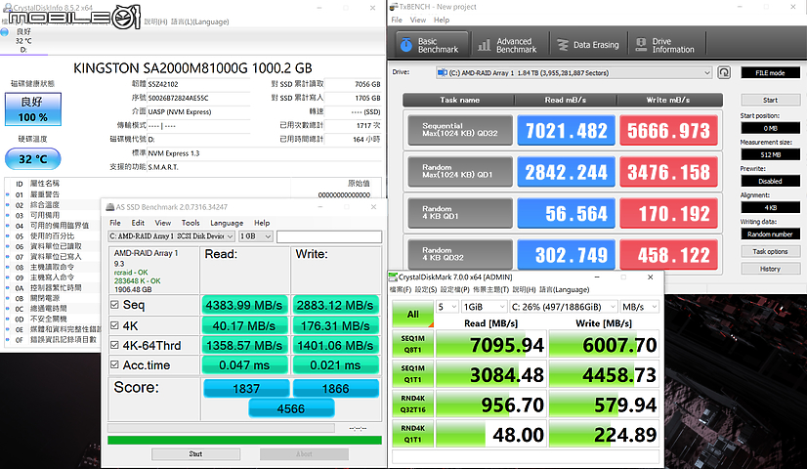This screenshot has width=807, height=469.
Task: Switch to the Drive Information tab
Action: point(667,45)
